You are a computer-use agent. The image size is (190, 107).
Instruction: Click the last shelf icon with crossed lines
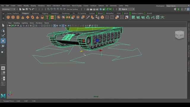162,17
